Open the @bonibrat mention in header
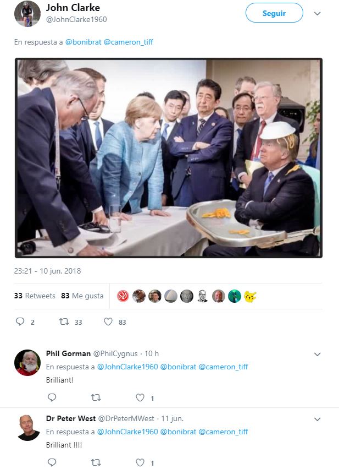Image resolution: width=339 pixels, height=469 pixels. (x=83, y=42)
